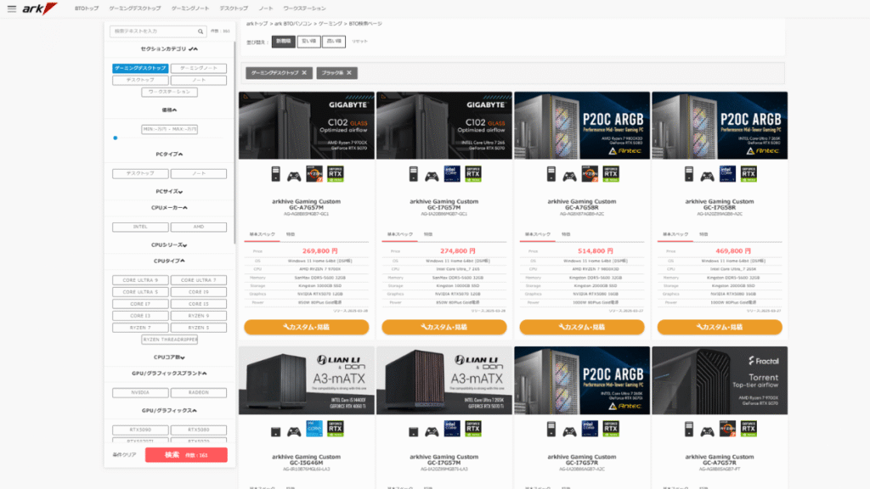Open the hamburger menu icon
This screenshot has height=489, width=870.
(x=12, y=8)
